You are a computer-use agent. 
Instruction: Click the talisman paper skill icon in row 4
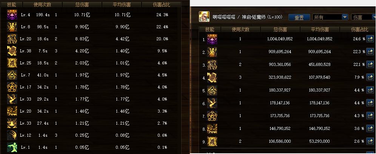point(212,77)
